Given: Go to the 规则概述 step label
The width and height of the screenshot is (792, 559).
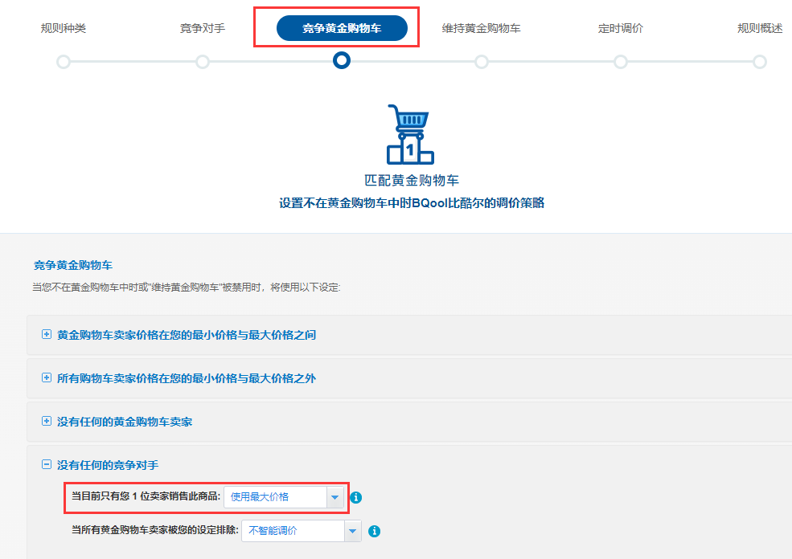Looking at the screenshot, I should coord(760,28).
